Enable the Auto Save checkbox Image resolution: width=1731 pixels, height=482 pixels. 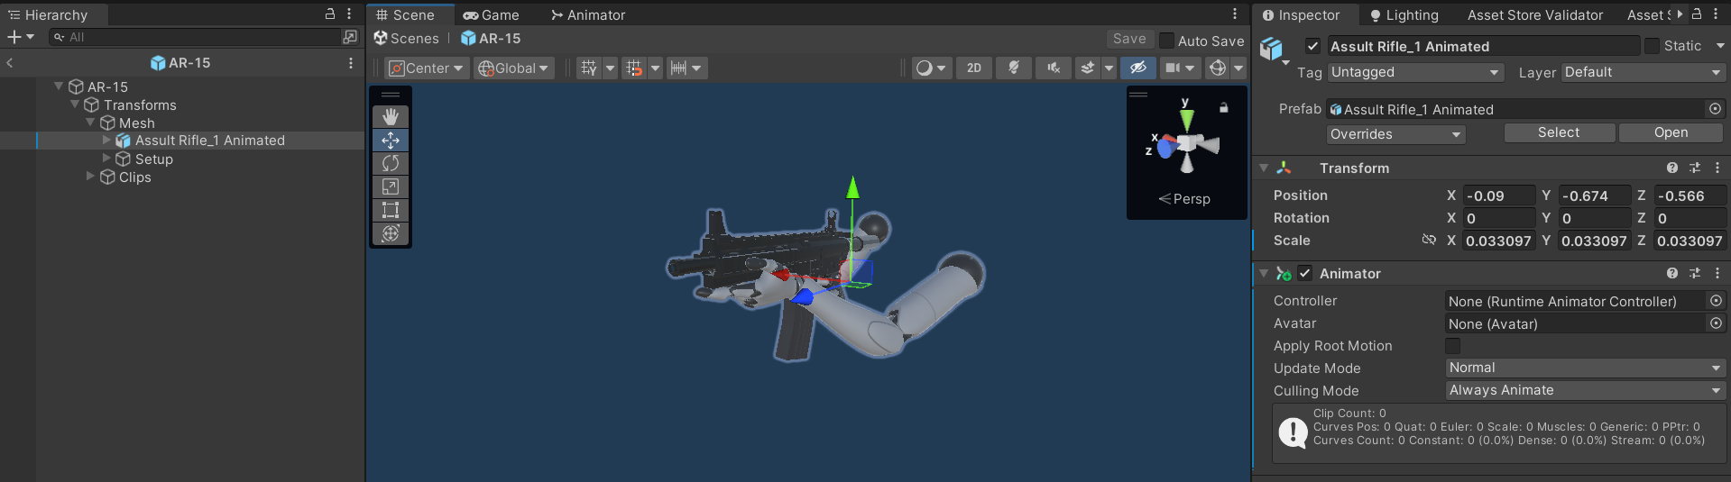pos(1166,41)
